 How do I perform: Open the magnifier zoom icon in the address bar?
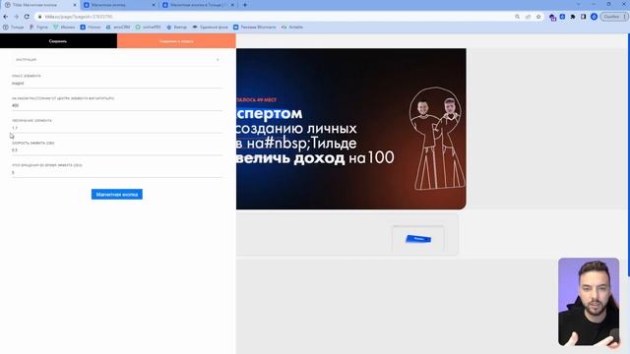tap(517, 17)
